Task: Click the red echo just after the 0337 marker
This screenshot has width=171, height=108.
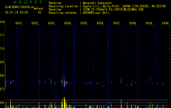Action: [121, 81]
